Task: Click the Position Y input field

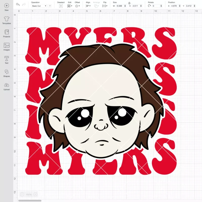Action: coord(189,6)
